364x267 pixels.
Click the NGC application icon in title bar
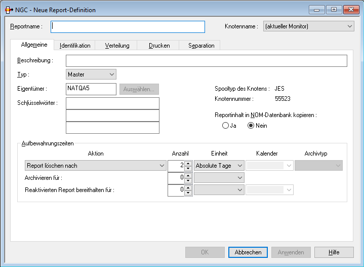[x=9, y=10]
